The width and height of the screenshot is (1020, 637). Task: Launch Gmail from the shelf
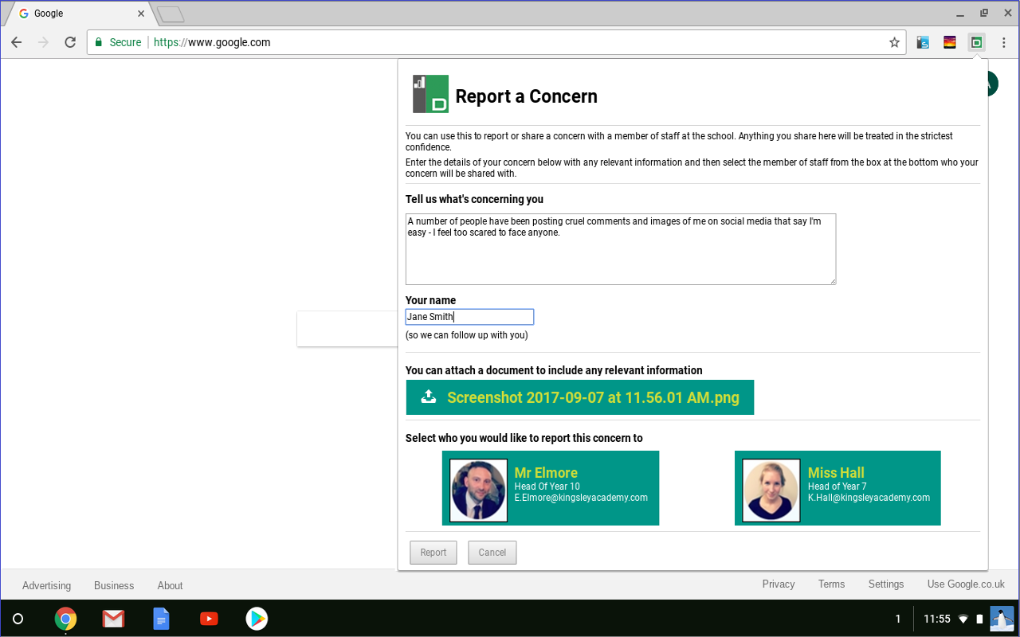pyautogui.click(x=113, y=619)
